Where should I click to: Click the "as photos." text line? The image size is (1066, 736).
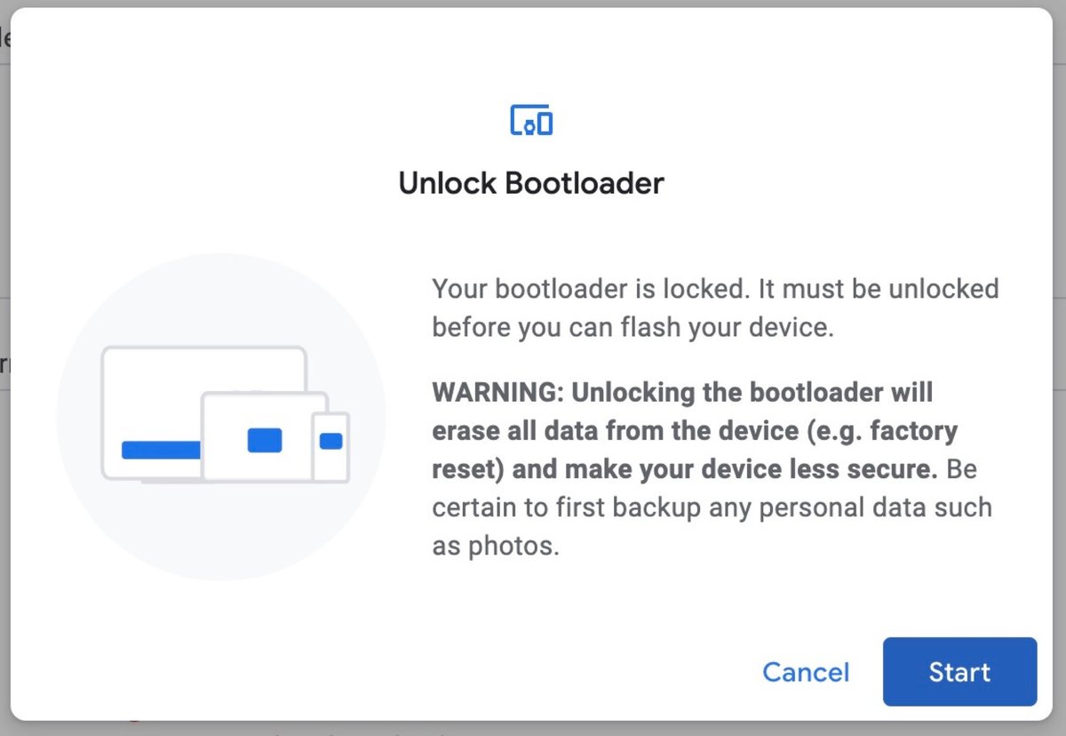(496, 545)
